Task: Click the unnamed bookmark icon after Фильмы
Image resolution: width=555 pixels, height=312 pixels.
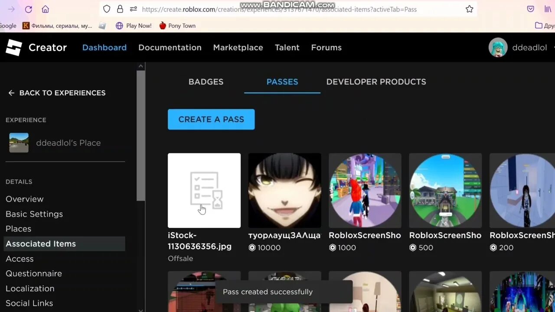Action: coord(102,26)
